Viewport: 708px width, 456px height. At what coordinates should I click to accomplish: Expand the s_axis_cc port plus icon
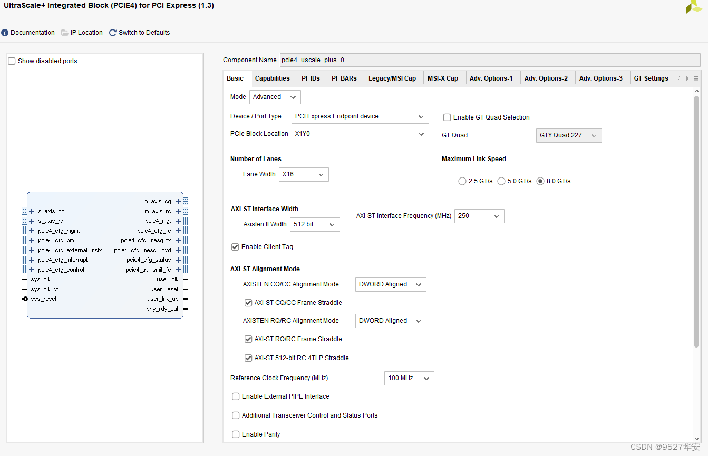[32, 211]
